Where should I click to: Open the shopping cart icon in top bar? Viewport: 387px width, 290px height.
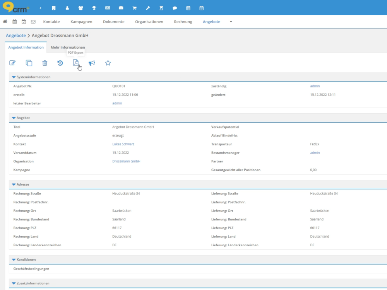134,8
